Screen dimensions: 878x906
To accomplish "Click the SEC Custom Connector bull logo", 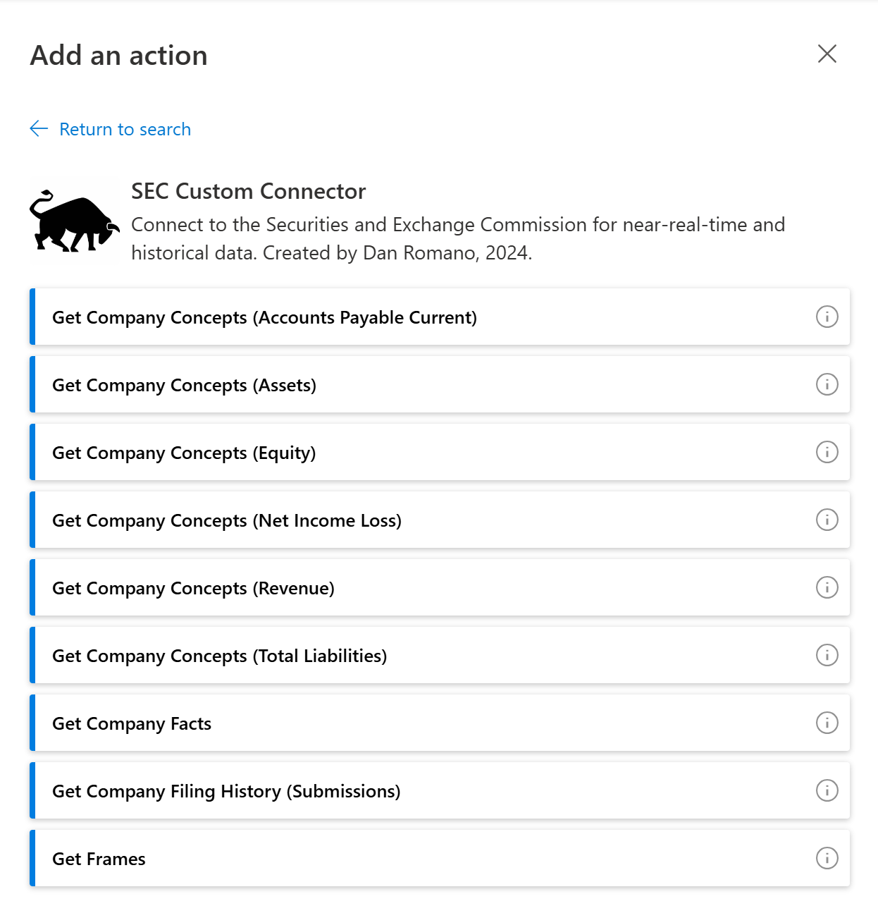I will 74,221.
